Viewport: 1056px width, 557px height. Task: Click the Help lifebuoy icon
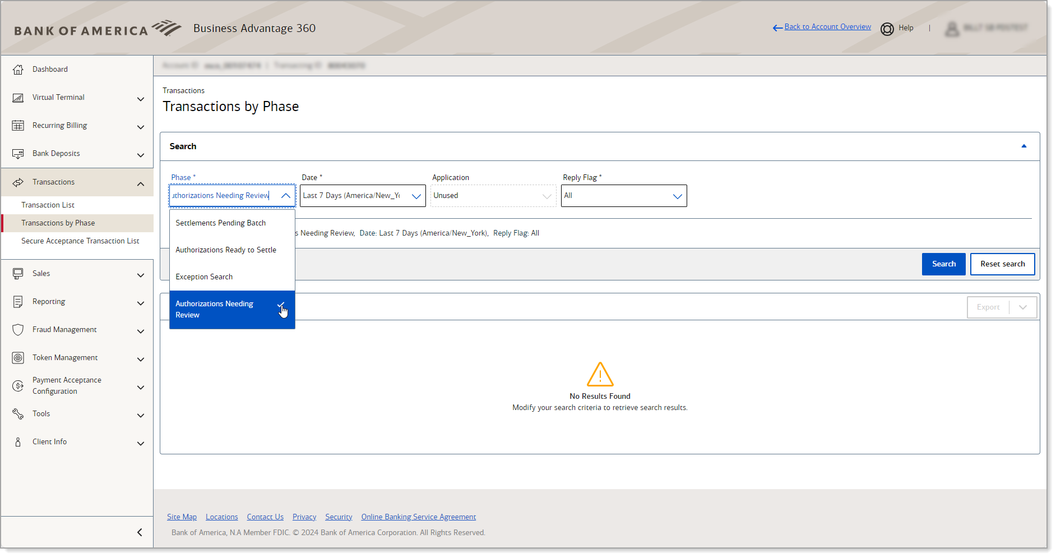pos(887,29)
